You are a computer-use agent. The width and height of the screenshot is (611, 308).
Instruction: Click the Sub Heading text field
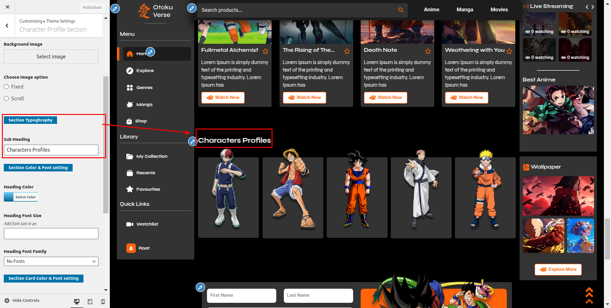[x=51, y=150]
